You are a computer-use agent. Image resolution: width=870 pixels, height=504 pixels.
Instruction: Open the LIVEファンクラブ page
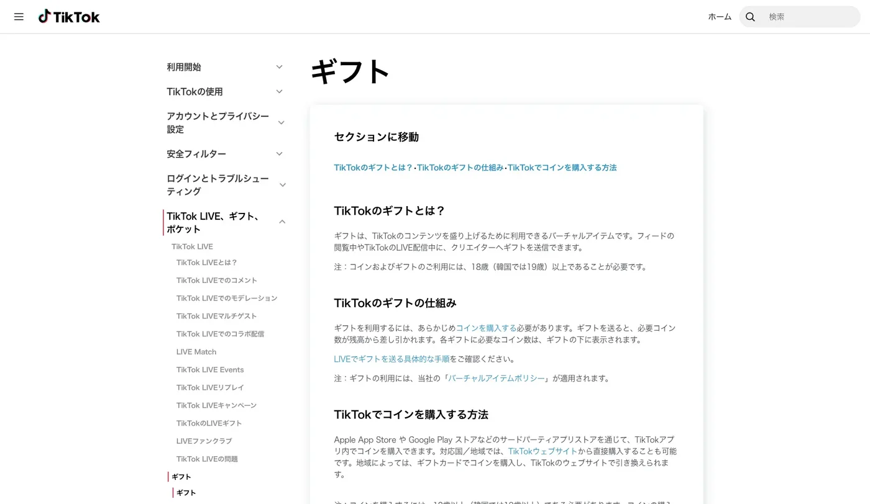point(204,441)
